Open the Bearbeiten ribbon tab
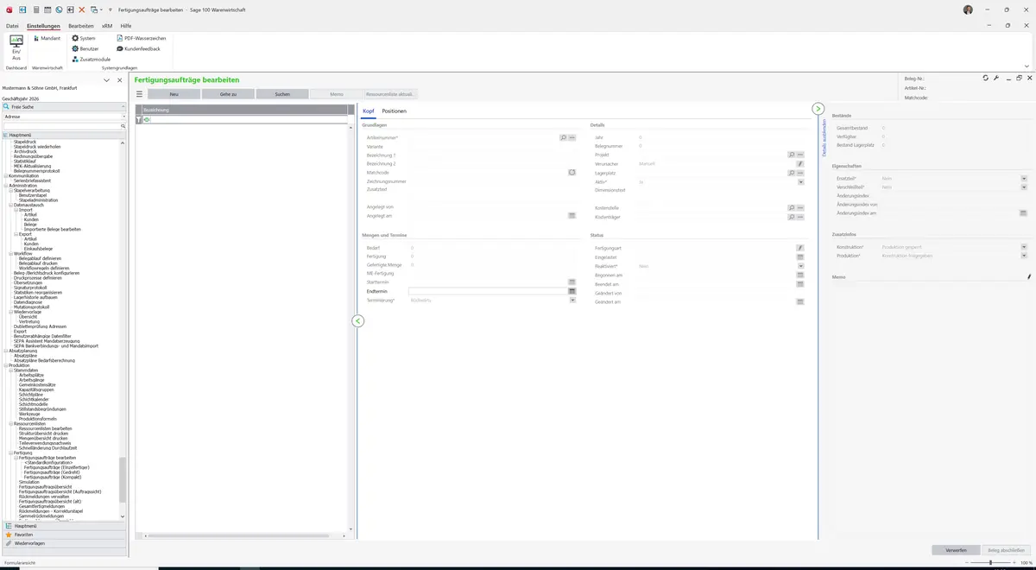 coord(81,26)
